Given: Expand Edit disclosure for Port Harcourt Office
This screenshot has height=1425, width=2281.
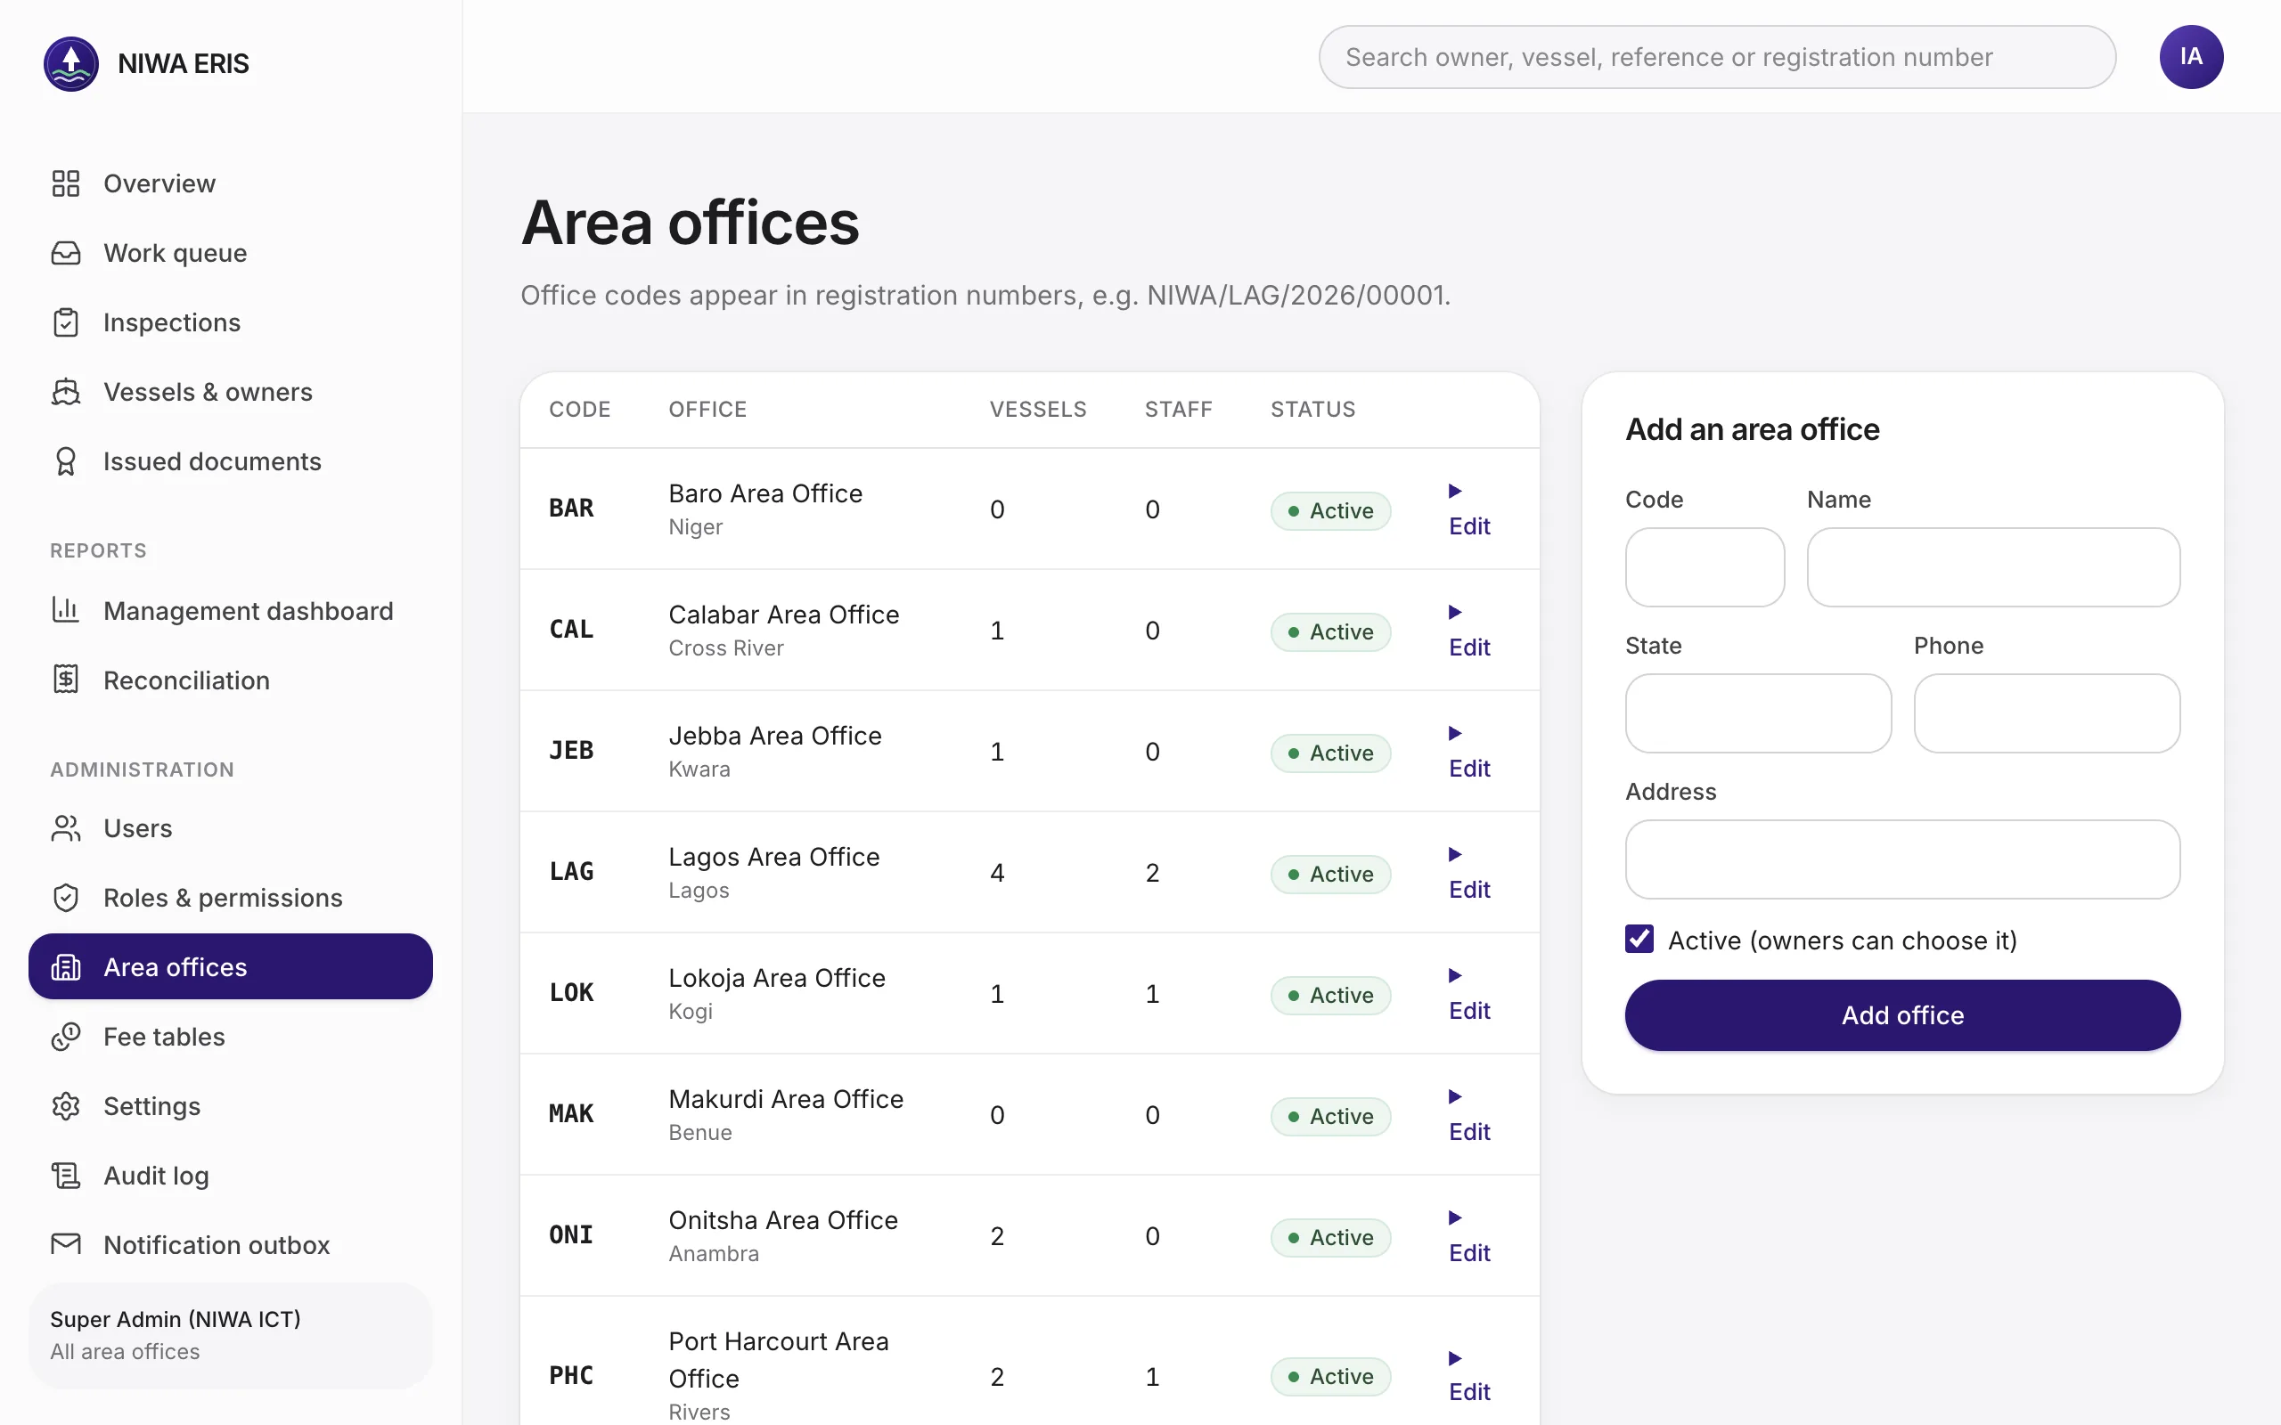Looking at the screenshot, I should pyautogui.click(x=1469, y=1376).
